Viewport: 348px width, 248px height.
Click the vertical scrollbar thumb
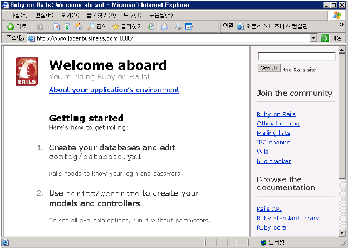[x=342, y=115]
